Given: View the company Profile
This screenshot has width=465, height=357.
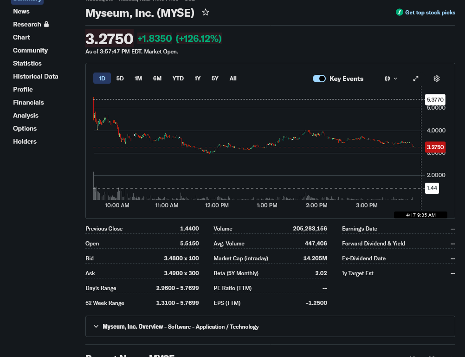Looking at the screenshot, I should pyautogui.click(x=23, y=89).
